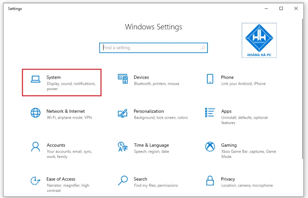This screenshot has height=198, width=308.
Task: Open Time & Language label
Action: click(x=151, y=145)
